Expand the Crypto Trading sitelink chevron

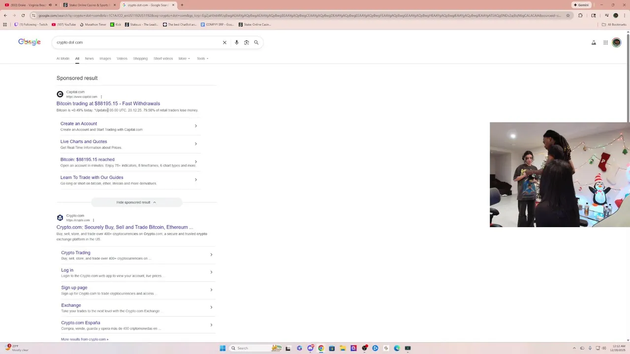pyautogui.click(x=211, y=255)
